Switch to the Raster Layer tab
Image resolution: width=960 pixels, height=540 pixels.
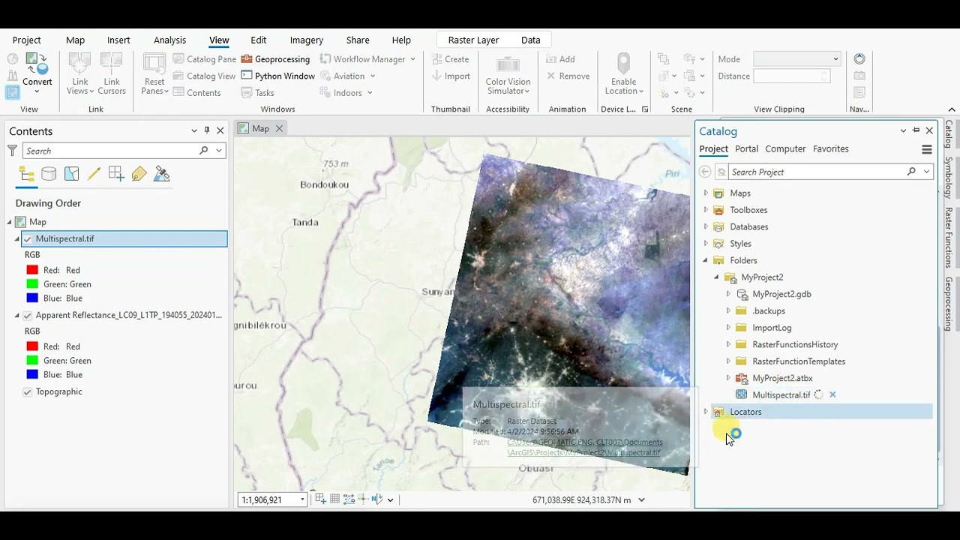pyautogui.click(x=473, y=40)
